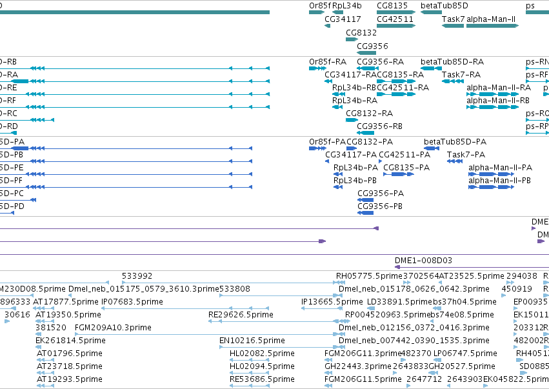Open the CG42511 gene feature

pos(396,26)
